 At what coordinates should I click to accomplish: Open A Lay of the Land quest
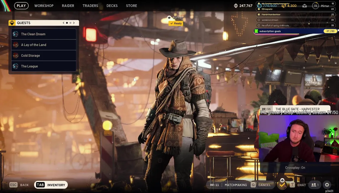pyautogui.click(x=44, y=45)
